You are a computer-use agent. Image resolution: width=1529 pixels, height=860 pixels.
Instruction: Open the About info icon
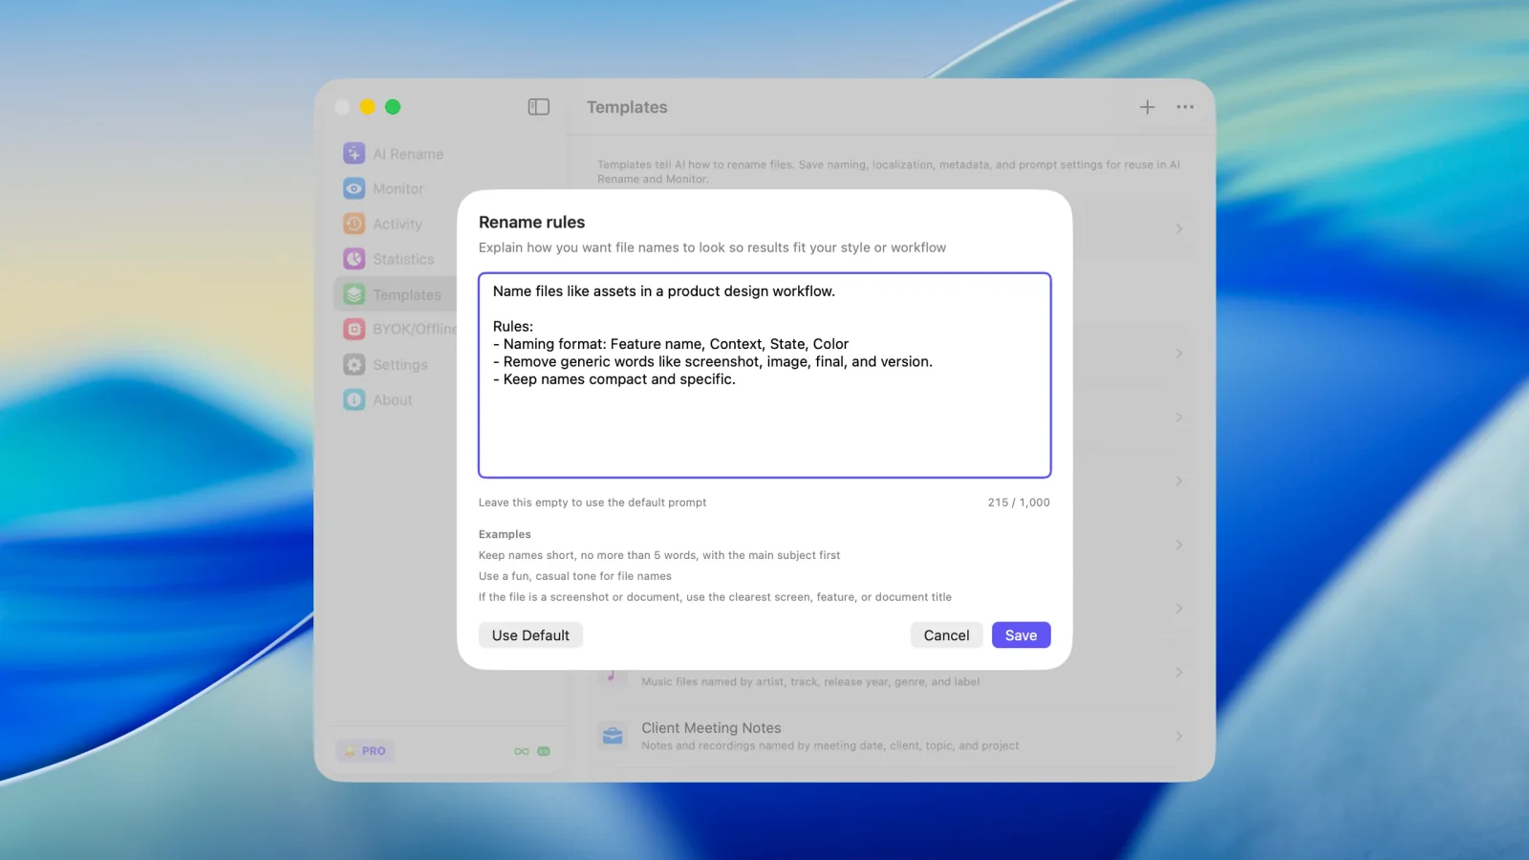[355, 400]
